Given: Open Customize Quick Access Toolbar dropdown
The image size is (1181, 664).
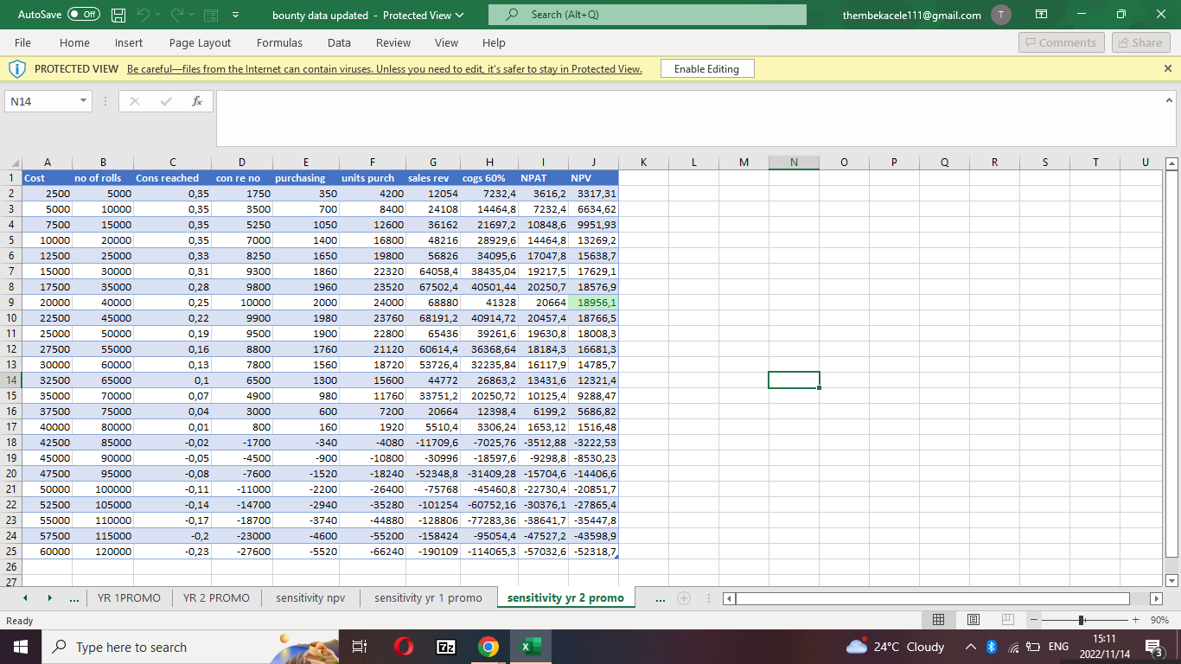Looking at the screenshot, I should coord(235,16).
